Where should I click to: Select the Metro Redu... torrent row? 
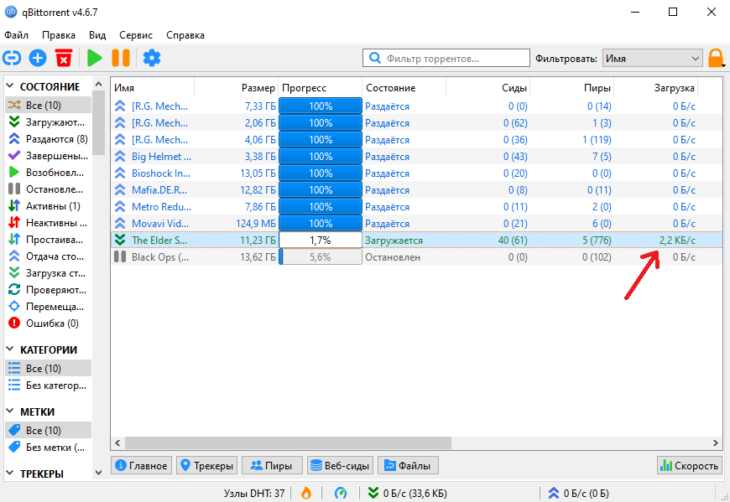pyautogui.click(x=416, y=207)
